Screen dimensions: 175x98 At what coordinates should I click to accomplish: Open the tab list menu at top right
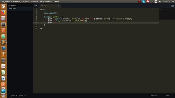pyautogui.click(x=173, y=5)
